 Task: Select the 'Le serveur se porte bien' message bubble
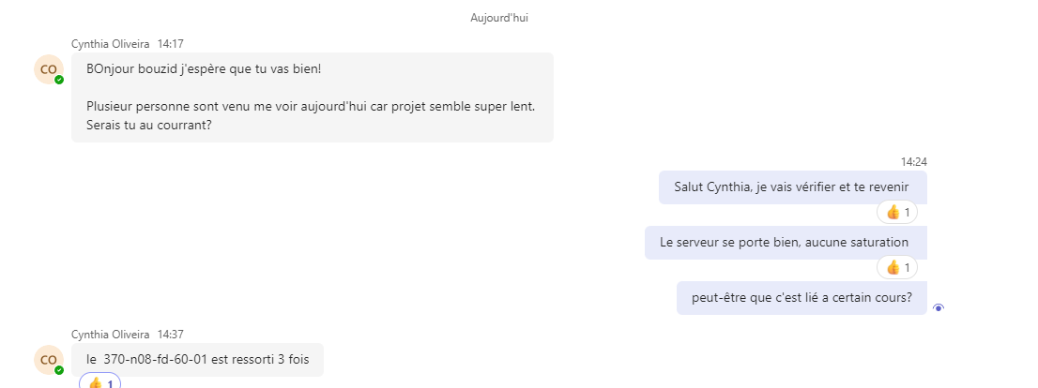(784, 242)
